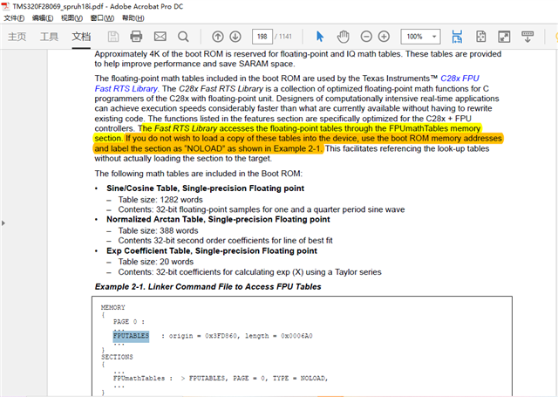Open the 100% zoom level dropdown
Screen dimensions: 558x397
click(x=420, y=37)
